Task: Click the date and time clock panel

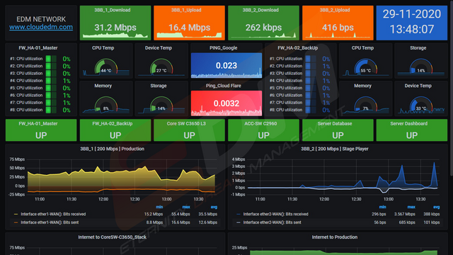Action: pos(412,23)
